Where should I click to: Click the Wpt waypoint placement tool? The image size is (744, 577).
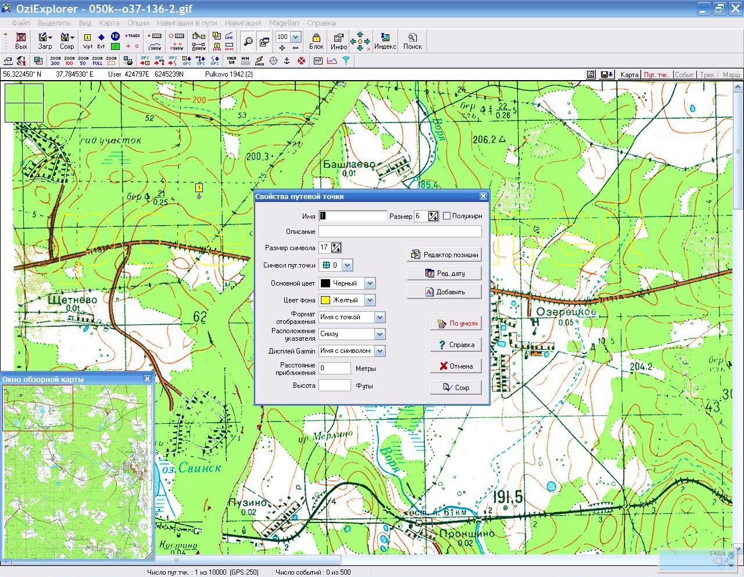coord(87,41)
